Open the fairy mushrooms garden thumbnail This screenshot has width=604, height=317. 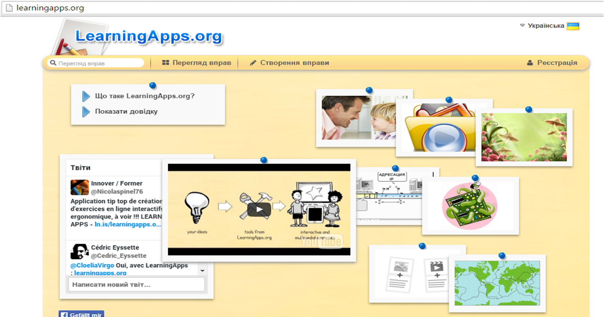coord(524,137)
